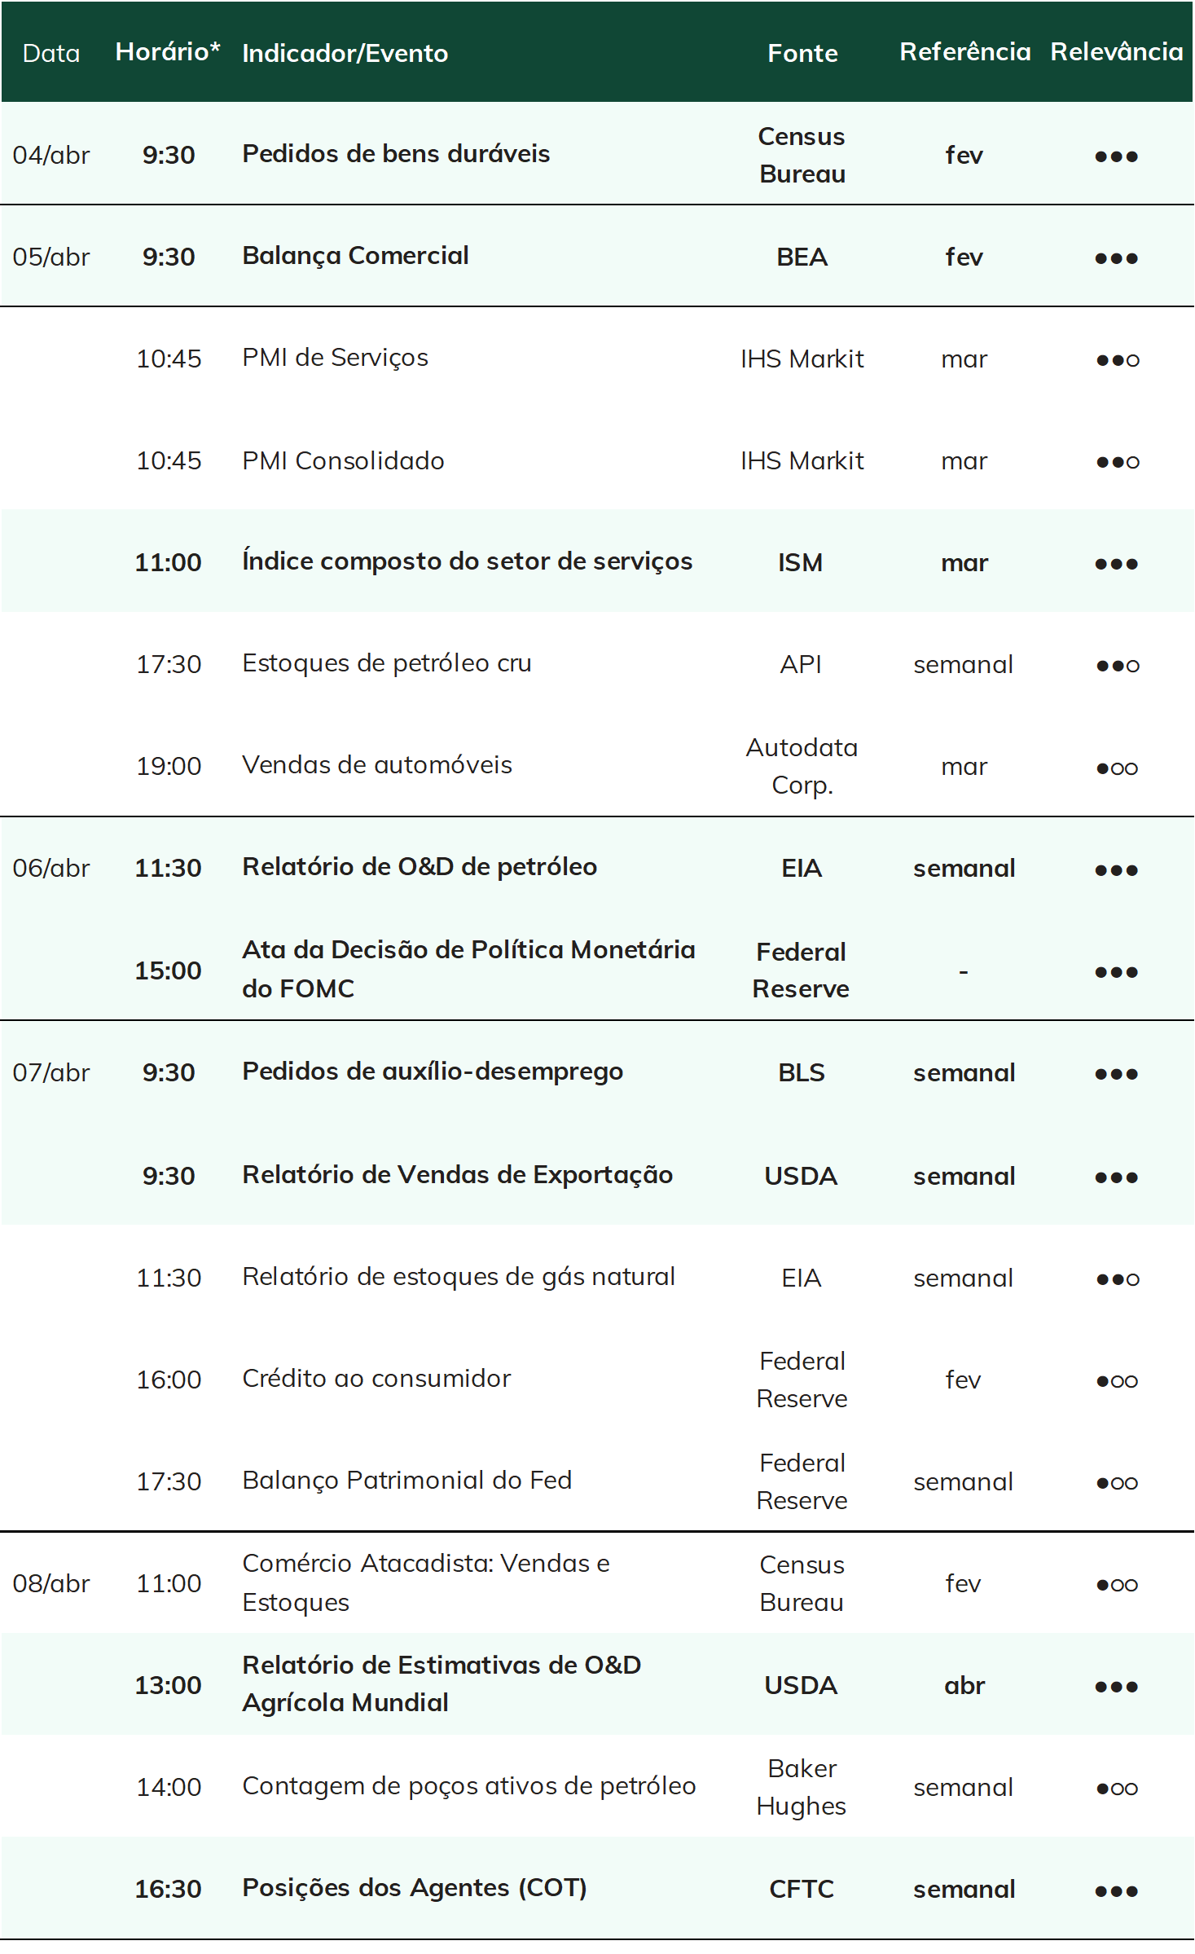Click the "Baker Hughes" source cell
The width and height of the screenshot is (1195, 1954).
click(x=802, y=1787)
